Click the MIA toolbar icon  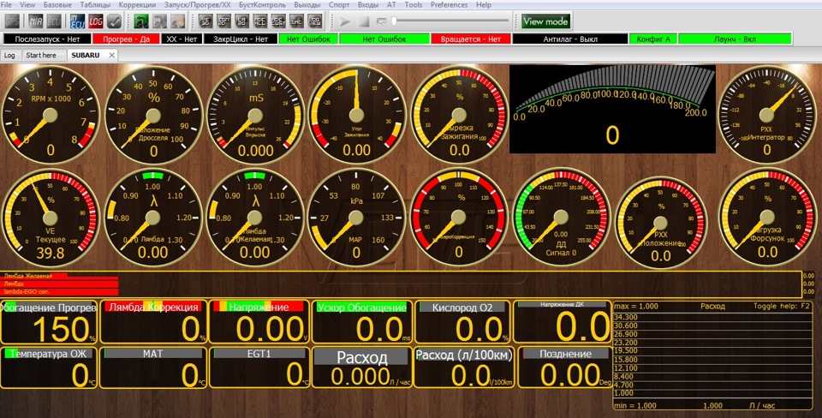pos(34,21)
